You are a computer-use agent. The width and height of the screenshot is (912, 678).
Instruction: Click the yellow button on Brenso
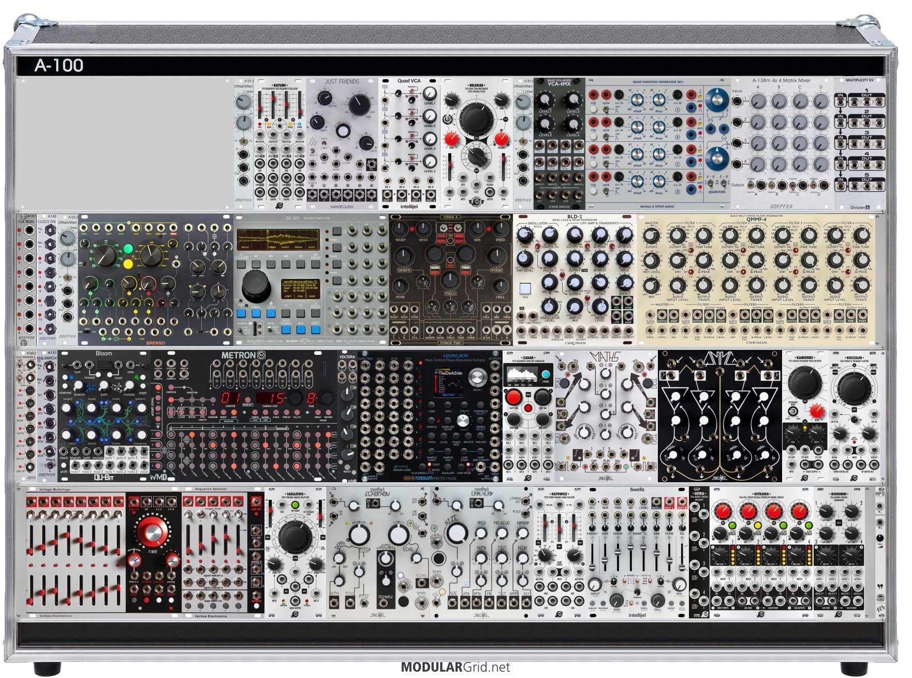(x=128, y=265)
